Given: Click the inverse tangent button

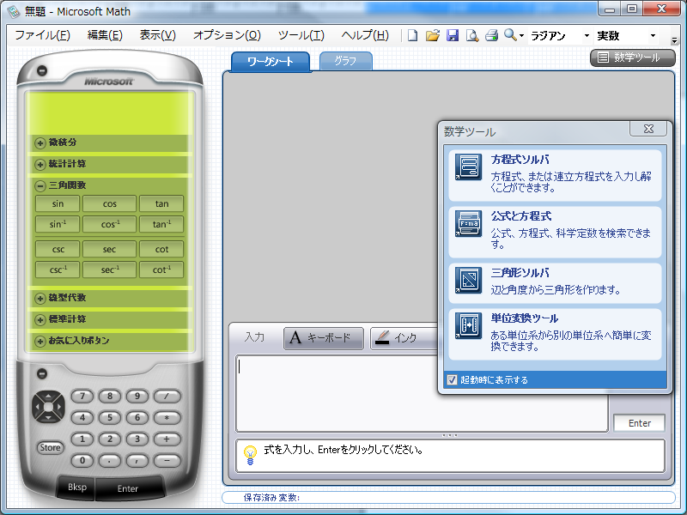Looking at the screenshot, I should click(x=161, y=224).
